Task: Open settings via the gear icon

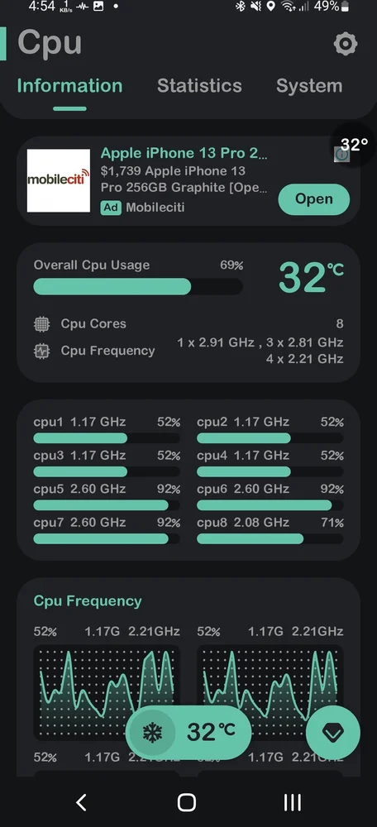Action: pyautogui.click(x=346, y=44)
